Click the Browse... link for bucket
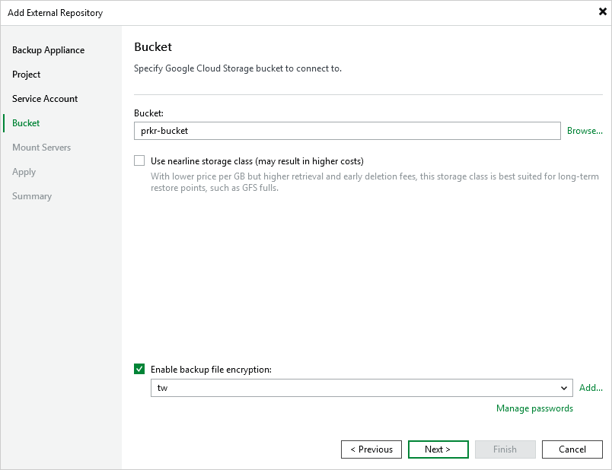Screen dimensions: 612x470 [585, 131]
